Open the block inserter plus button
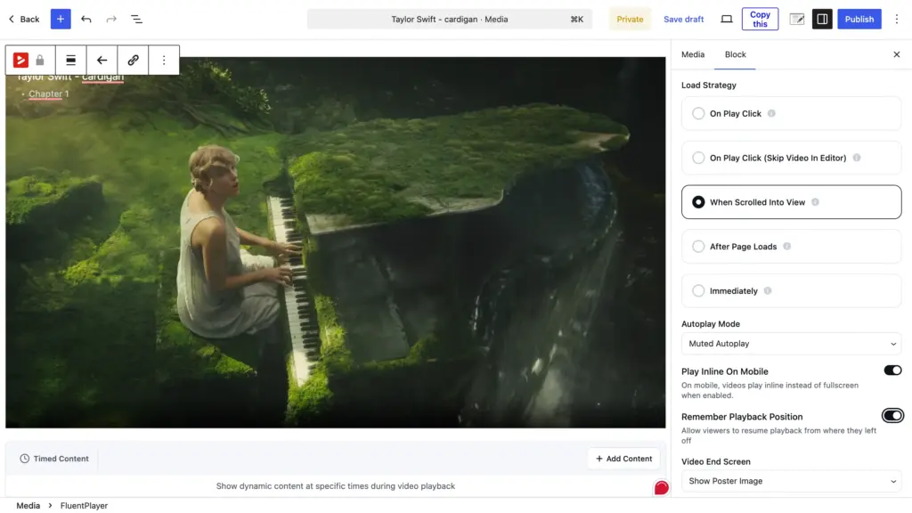912x513 pixels. pyautogui.click(x=61, y=20)
